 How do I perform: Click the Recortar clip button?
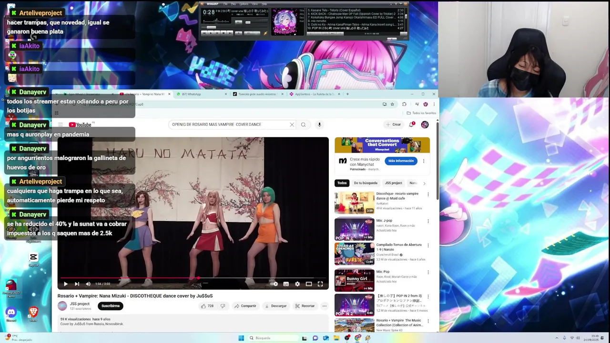[x=305, y=306]
